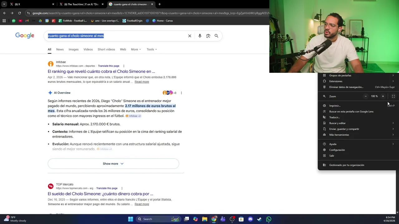
Task: Open the Home - Canva bookmark
Action: point(162,21)
